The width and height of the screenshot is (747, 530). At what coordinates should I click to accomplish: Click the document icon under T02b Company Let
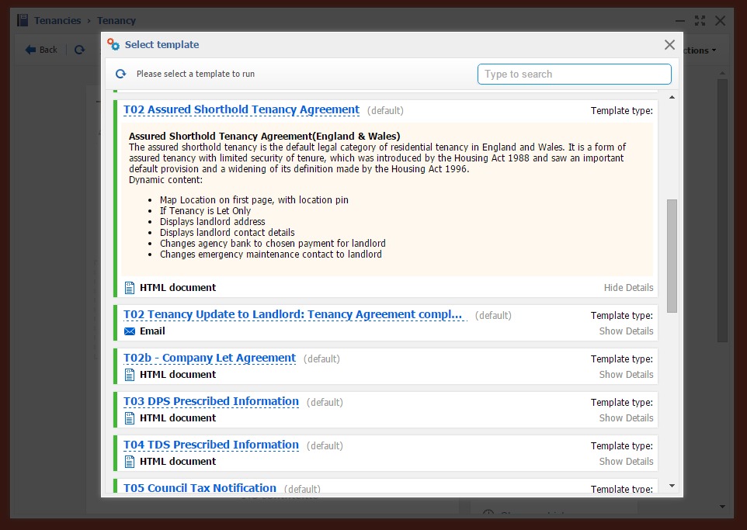pyautogui.click(x=130, y=375)
